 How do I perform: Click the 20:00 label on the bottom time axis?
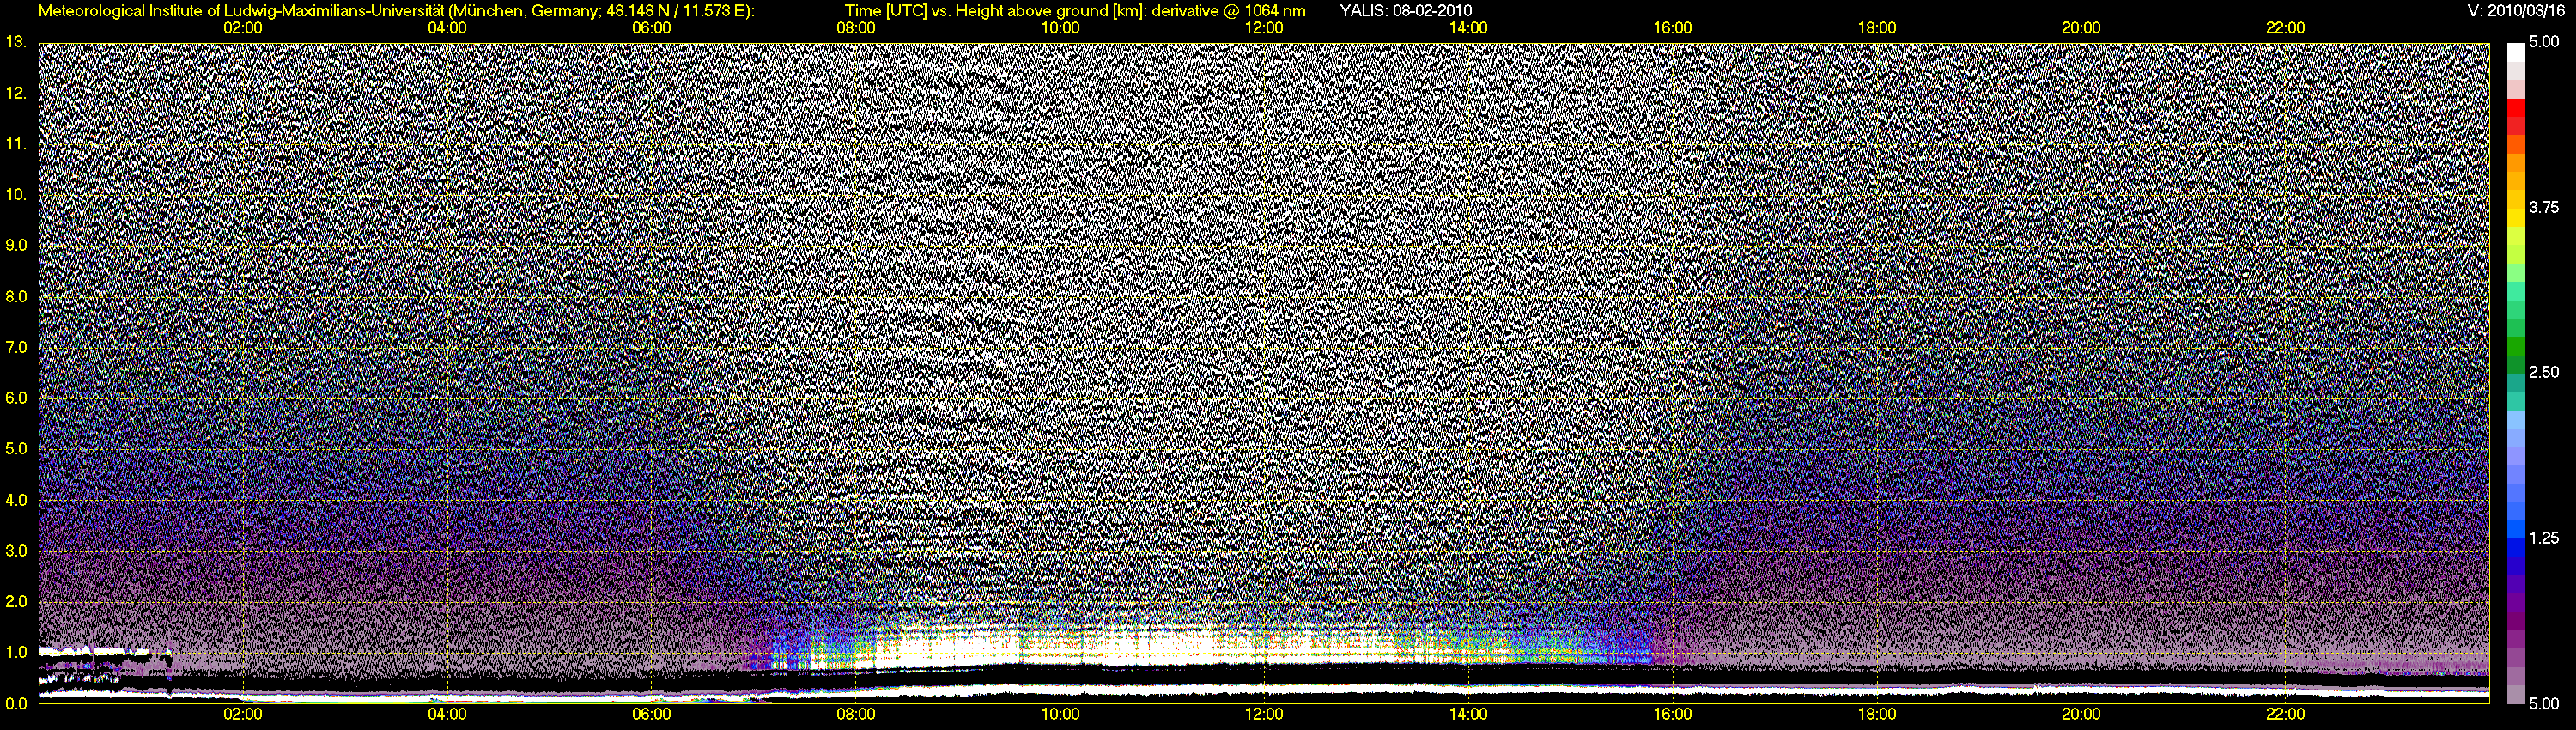pyautogui.click(x=2081, y=715)
